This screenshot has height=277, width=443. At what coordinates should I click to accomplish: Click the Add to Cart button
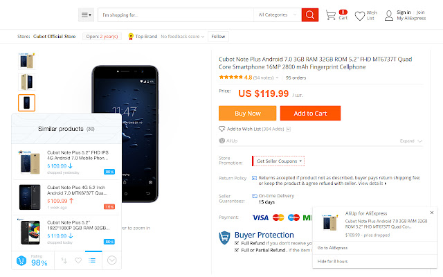coord(309,113)
